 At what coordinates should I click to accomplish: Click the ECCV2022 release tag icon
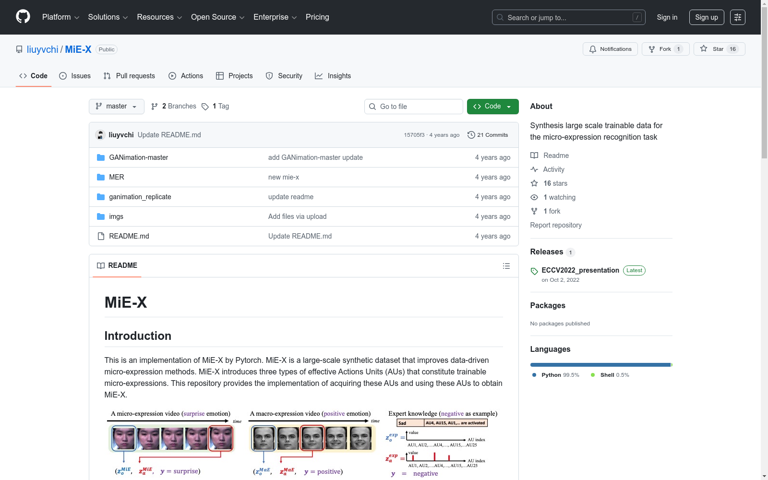pos(534,271)
